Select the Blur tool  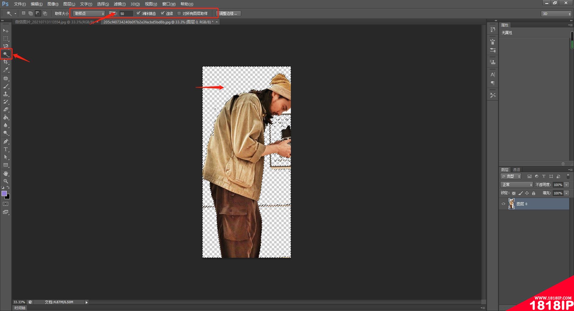tap(6, 125)
